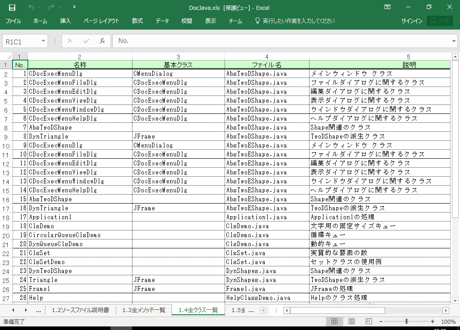
Task: Open Customize Quick Access Toolbar dropdown
Action: [x=74, y=8]
